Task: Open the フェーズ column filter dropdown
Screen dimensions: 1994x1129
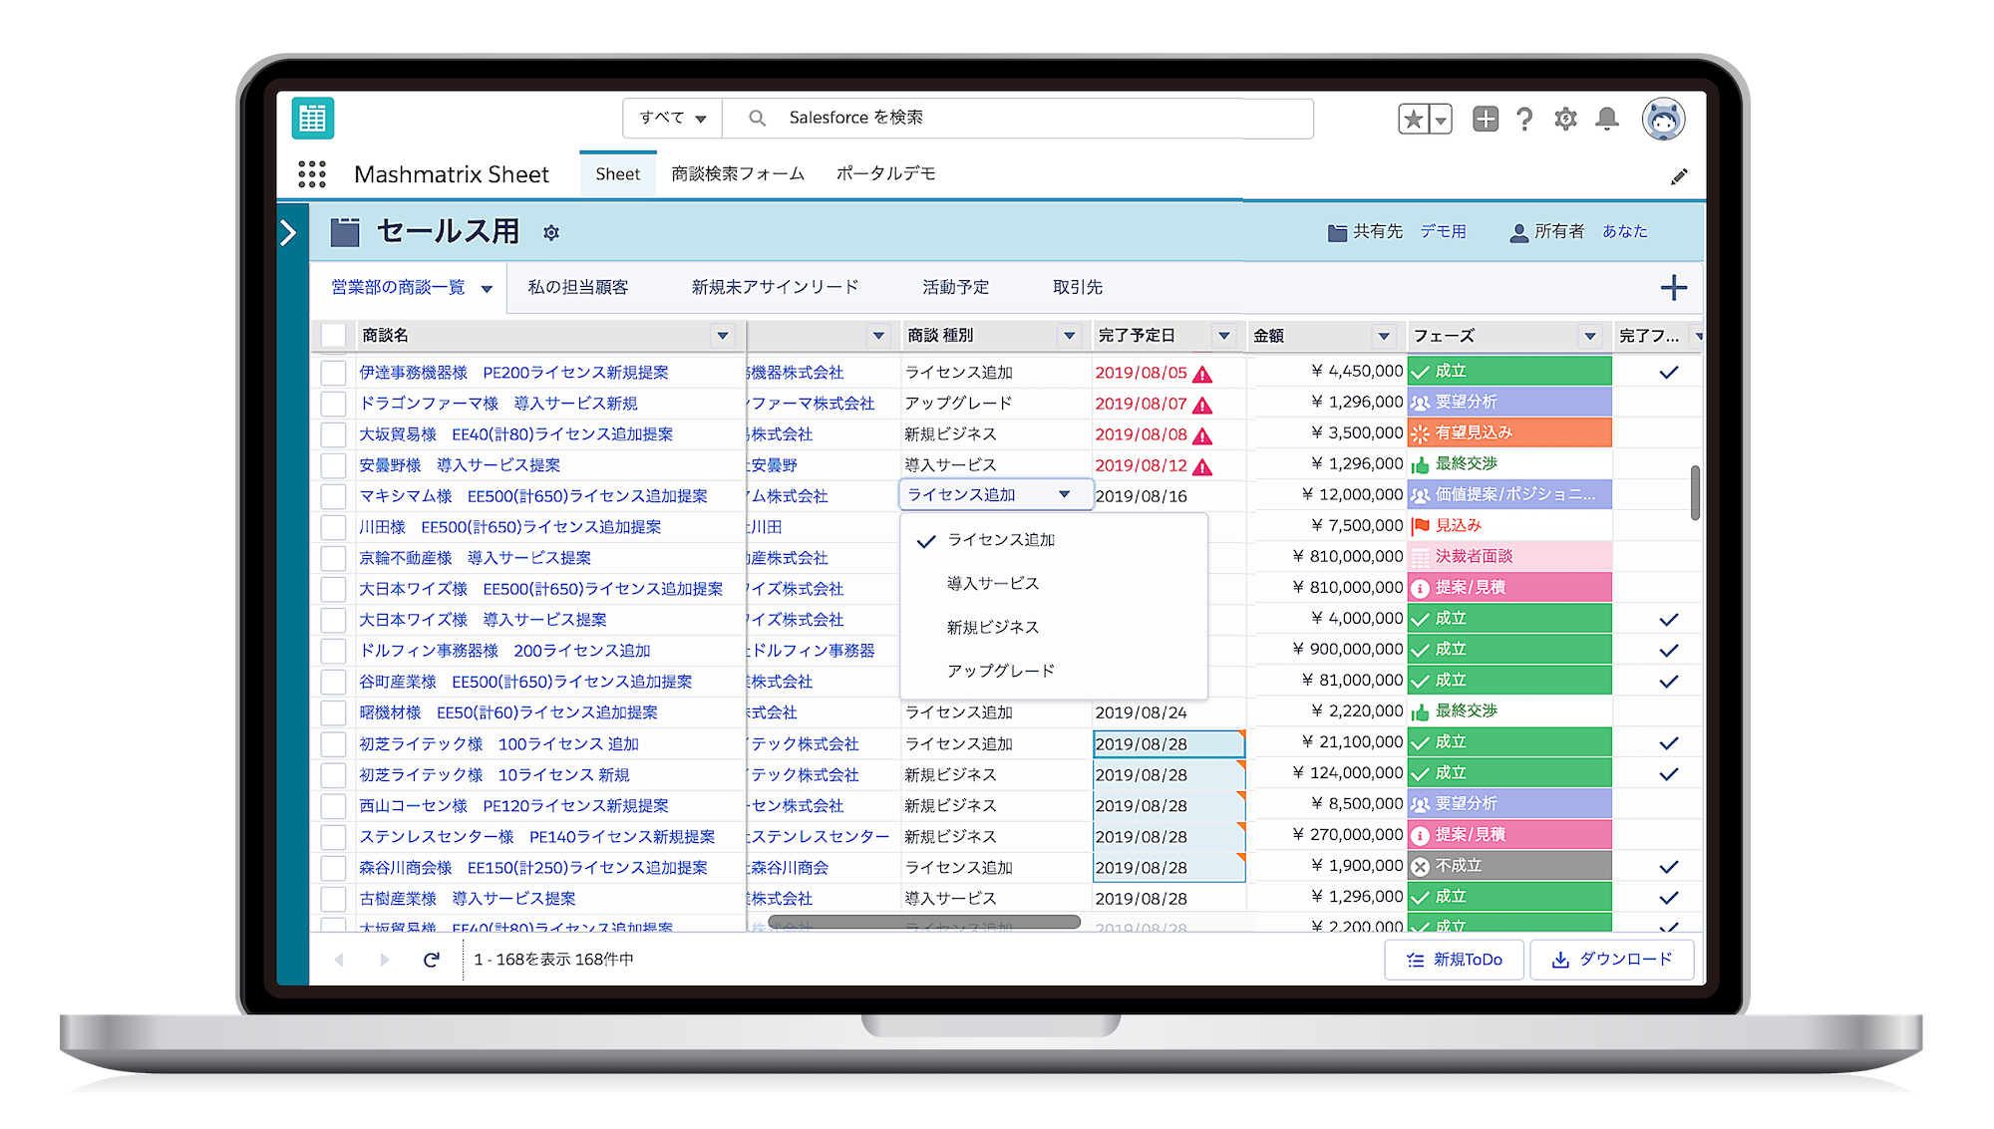Action: [1590, 336]
